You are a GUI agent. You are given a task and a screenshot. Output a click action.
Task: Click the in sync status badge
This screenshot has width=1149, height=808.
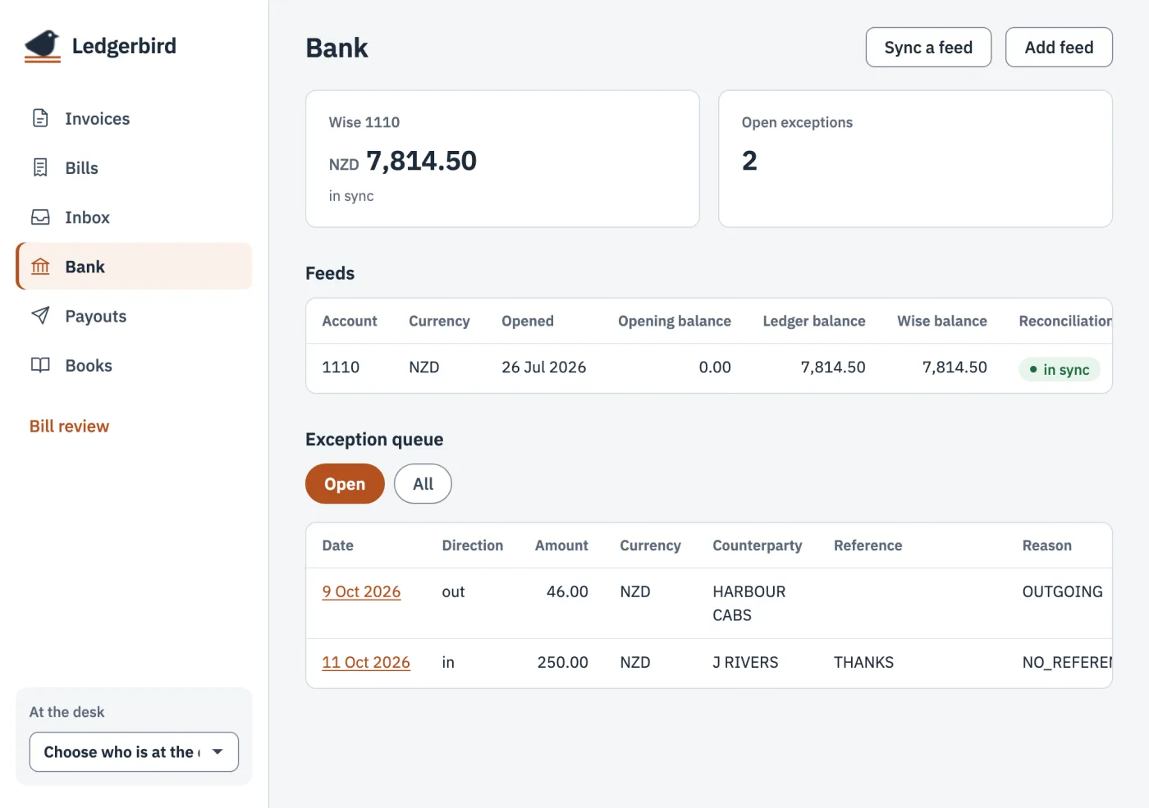[1059, 369]
